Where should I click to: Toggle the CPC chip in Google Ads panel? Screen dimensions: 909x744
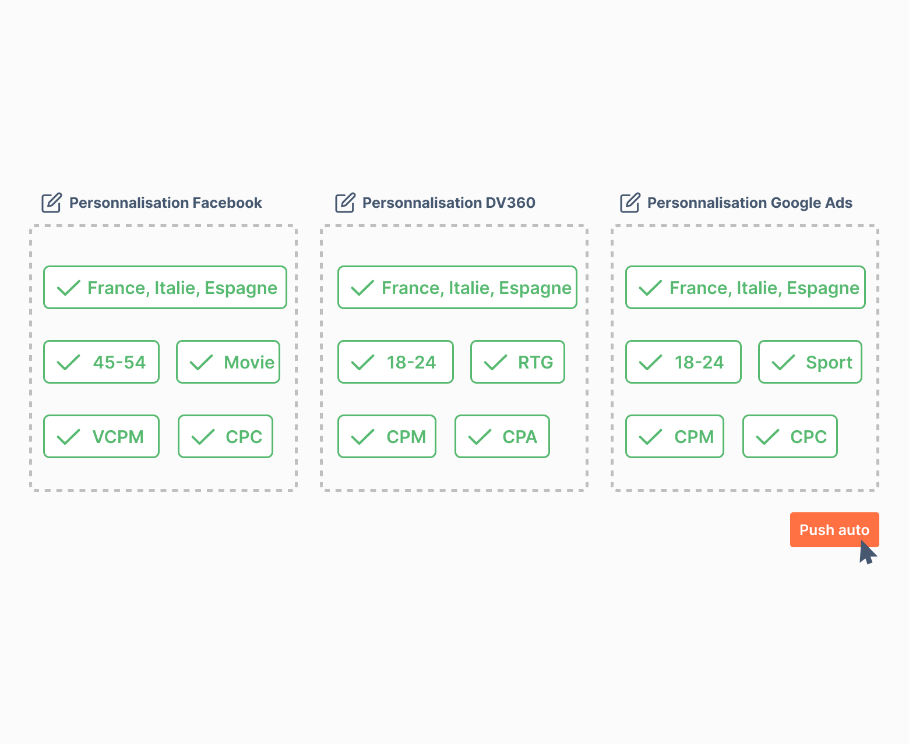point(790,437)
